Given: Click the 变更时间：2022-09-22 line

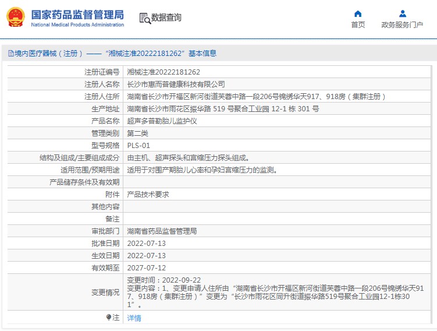Looking at the screenshot, I should pyautogui.click(x=164, y=280).
